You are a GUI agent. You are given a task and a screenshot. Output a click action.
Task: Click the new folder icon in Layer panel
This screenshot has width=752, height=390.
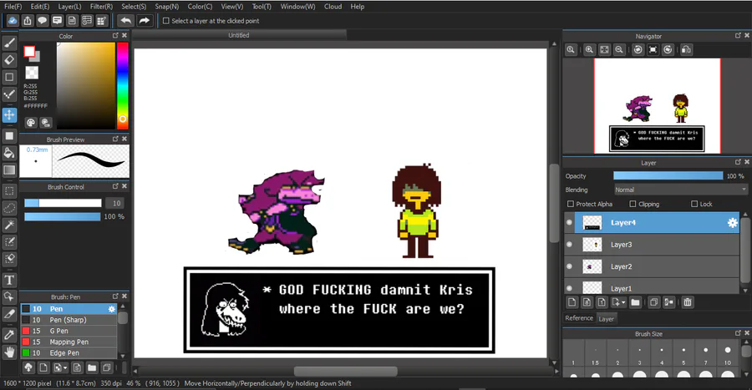click(x=636, y=302)
